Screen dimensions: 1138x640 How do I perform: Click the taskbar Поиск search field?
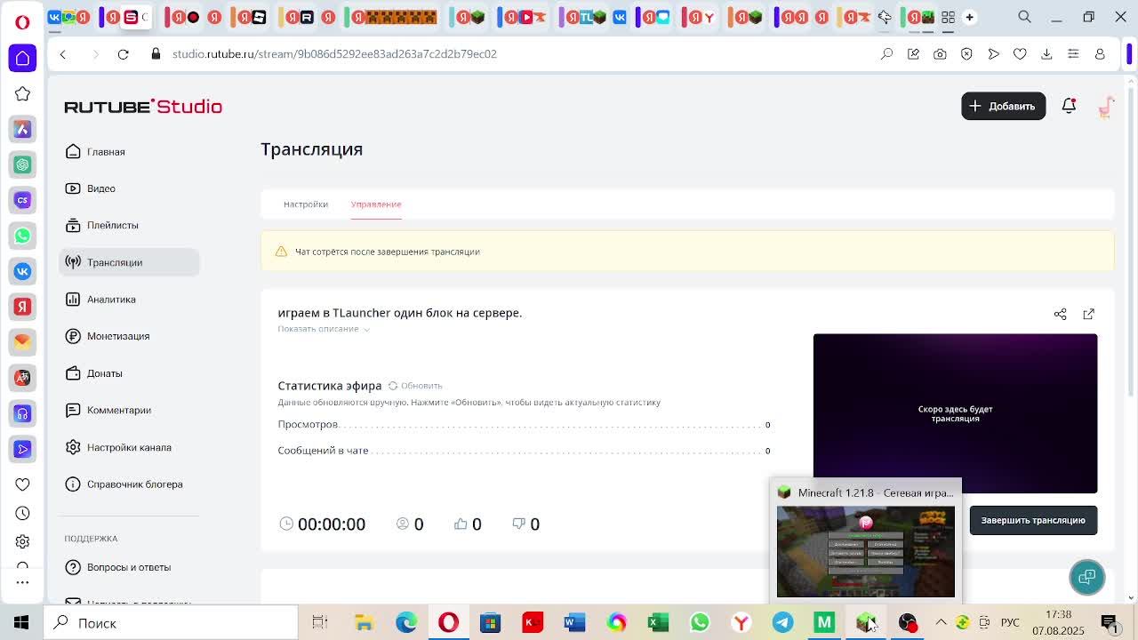coord(172,623)
